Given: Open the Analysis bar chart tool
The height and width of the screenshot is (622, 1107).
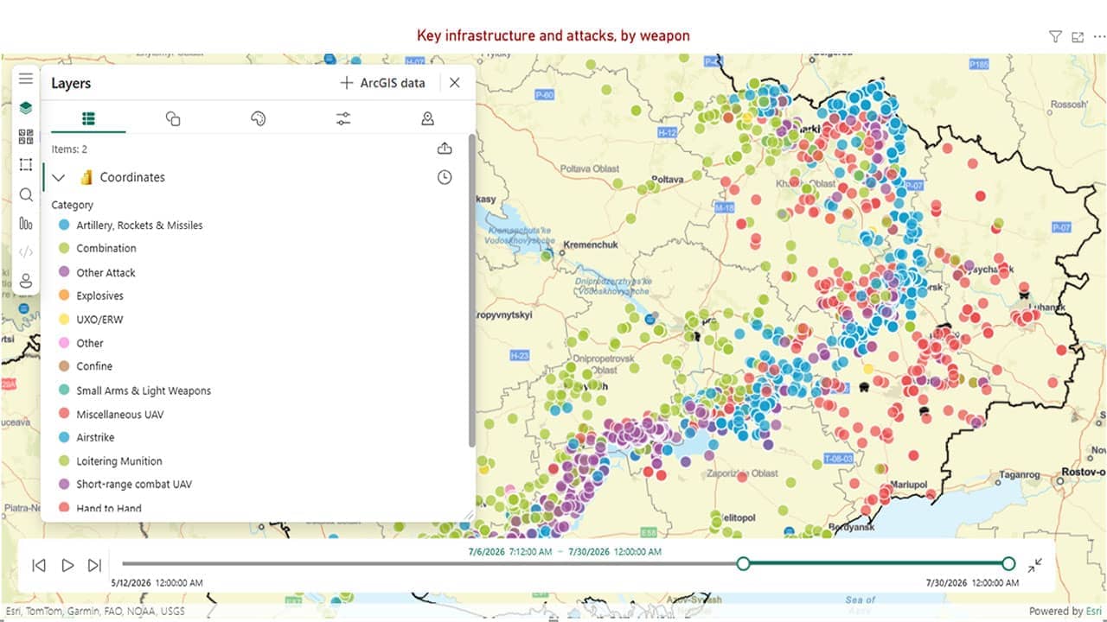Looking at the screenshot, I should pos(26,224).
